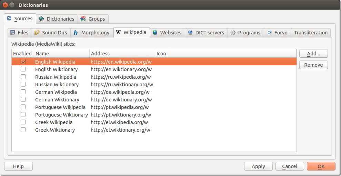The image size is (341, 176).
Task: Select the Portuguese Wiktionary name cell
Action: [61, 114]
